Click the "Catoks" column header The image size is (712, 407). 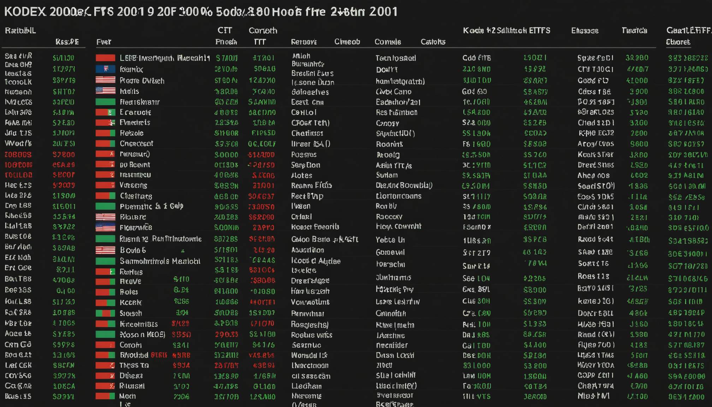coord(433,42)
